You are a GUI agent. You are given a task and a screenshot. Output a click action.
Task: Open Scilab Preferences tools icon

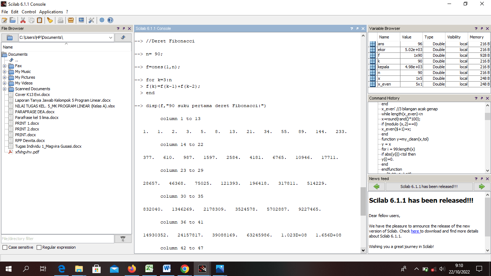pos(91,20)
